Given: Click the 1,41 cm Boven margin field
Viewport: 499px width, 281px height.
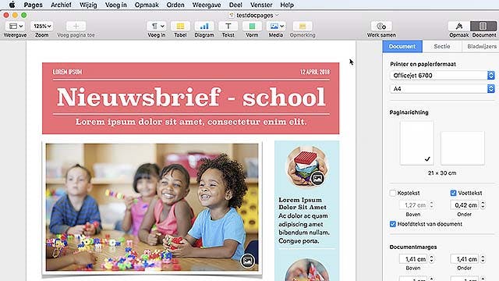Looking at the screenshot, I should [x=414, y=259].
